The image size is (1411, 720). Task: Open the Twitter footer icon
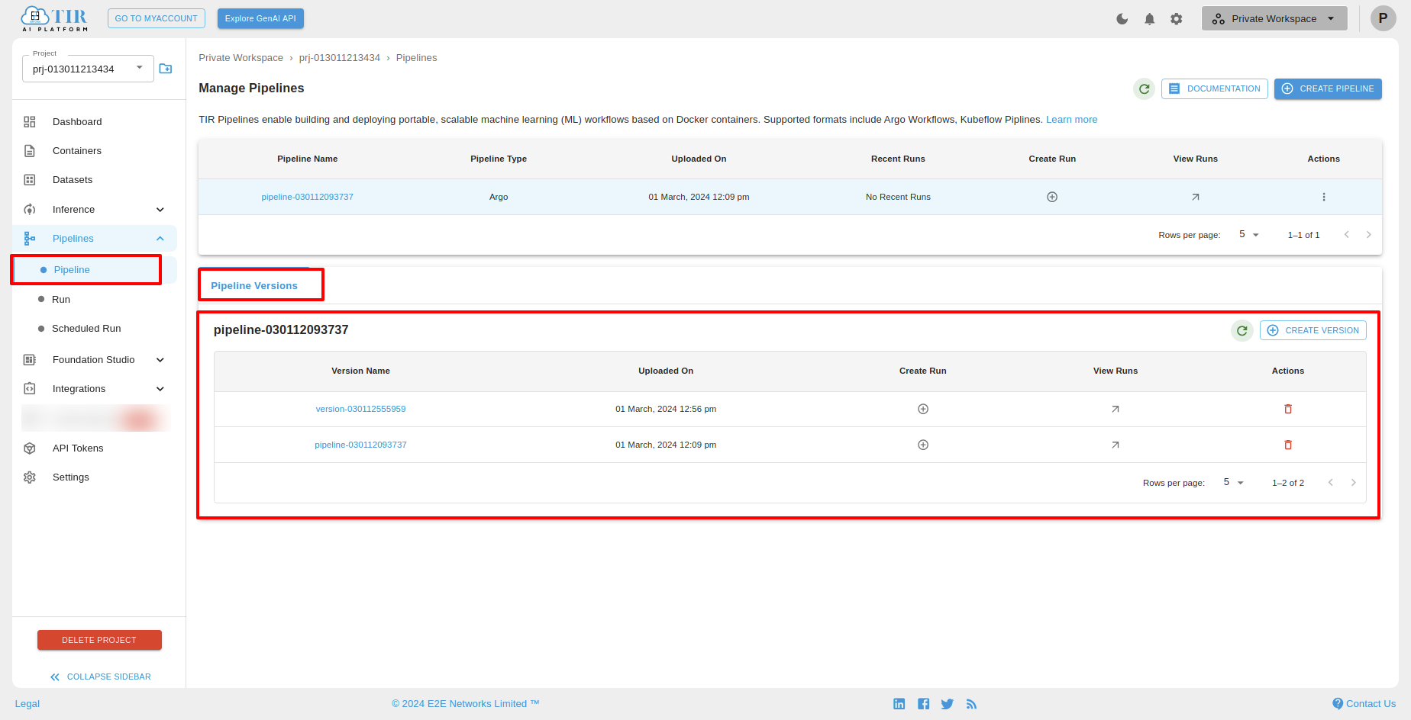tap(948, 704)
